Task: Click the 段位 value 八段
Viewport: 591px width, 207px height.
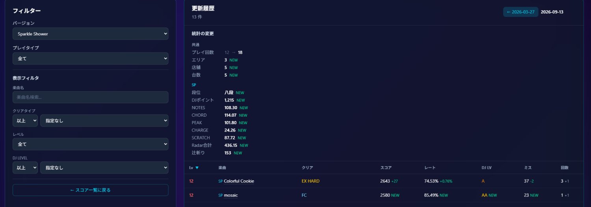Action: [229, 93]
